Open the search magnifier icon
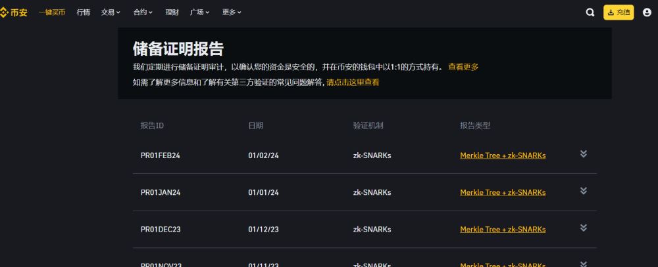The width and height of the screenshot is (658, 267). click(x=590, y=12)
